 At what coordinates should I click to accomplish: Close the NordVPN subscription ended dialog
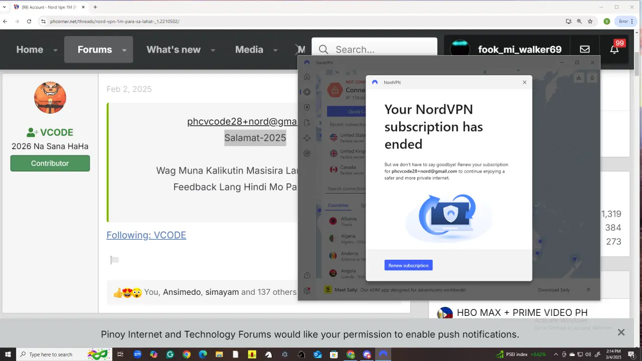click(525, 82)
